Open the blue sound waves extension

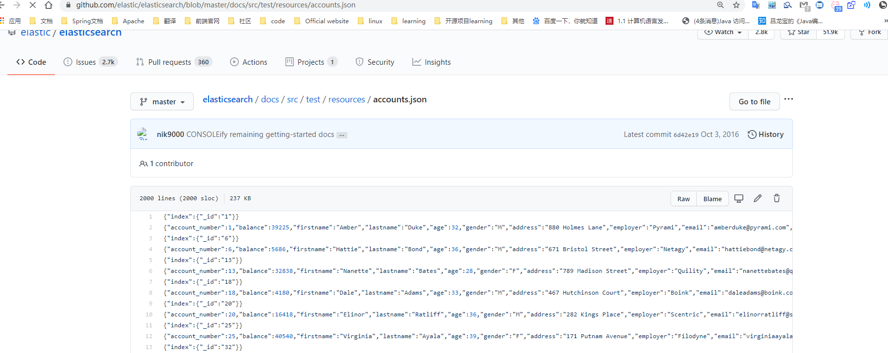click(x=867, y=5)
